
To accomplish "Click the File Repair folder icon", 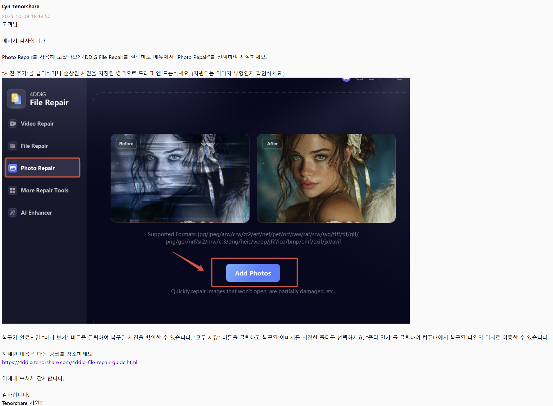I will click(x=13, y=146).
